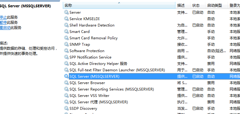The width and height of the screenshot is (240, 114).
Task: Select the SQL Server VSS Writer name
Action: [89, 96]
